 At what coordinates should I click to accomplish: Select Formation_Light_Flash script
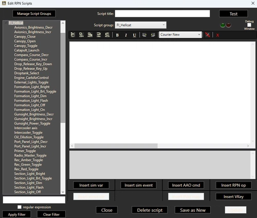click(31, 101)
